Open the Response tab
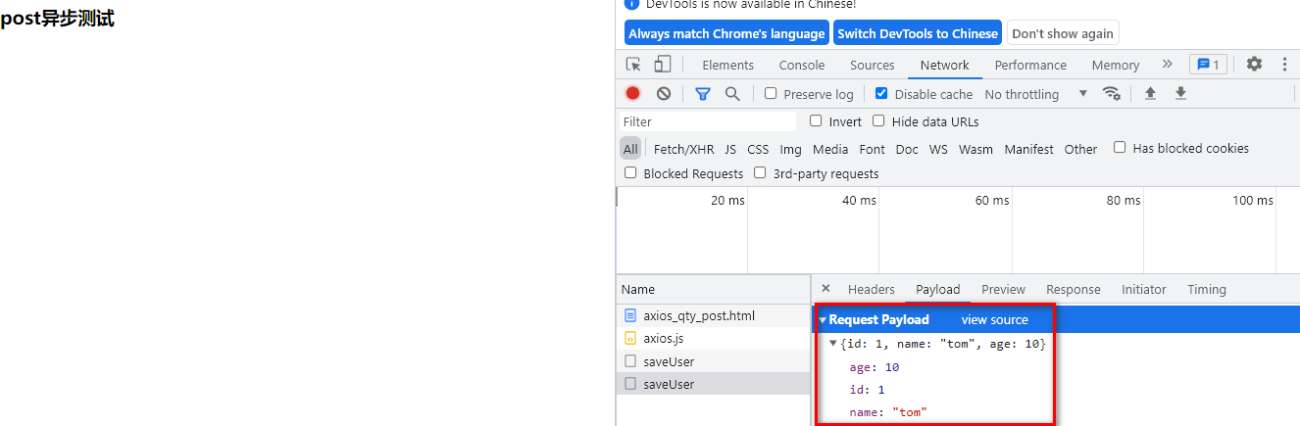This screenshot has width=1300, height=426. click(x=1073, y=289)
